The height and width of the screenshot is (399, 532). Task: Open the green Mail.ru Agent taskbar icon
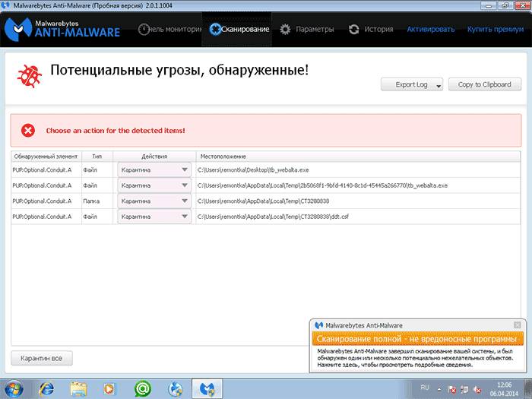[x=142, y=388]
